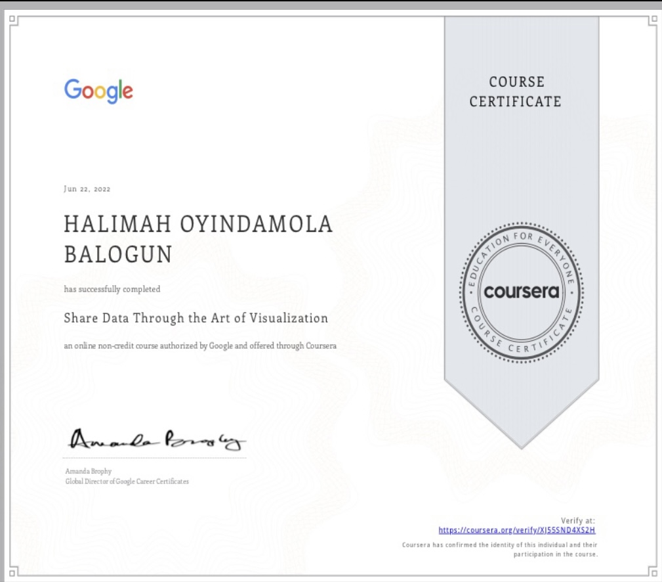
Task: Click the "an online non-credit course" description line
Action: [200, 346]
